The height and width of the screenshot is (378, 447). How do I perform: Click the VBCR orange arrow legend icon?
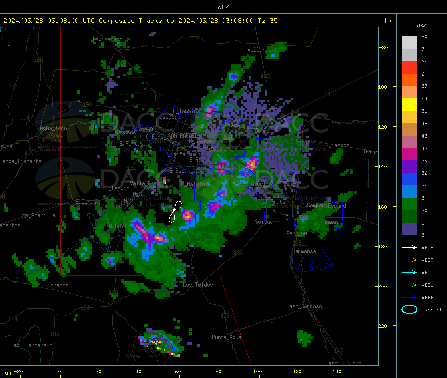pyautogui.click(x=409, y=260)
